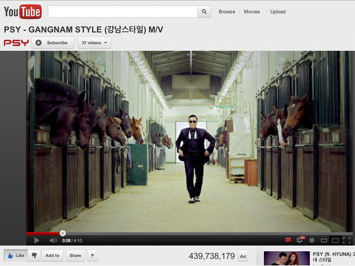Viewport: 355px width, 266px height.
Task: Switch to the small player size
Action: coord(324,241)
